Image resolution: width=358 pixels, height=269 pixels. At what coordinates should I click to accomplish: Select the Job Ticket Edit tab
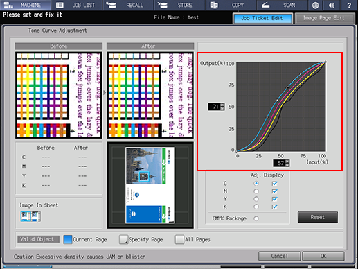(262, 18)
